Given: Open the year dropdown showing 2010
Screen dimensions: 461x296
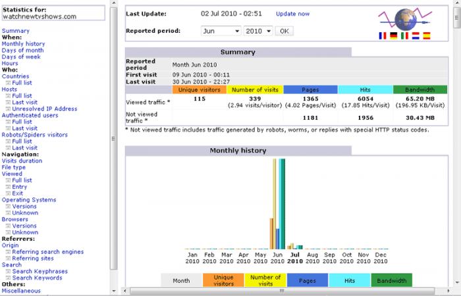Looking at the screenshot, I should click(x=258, y=31).
